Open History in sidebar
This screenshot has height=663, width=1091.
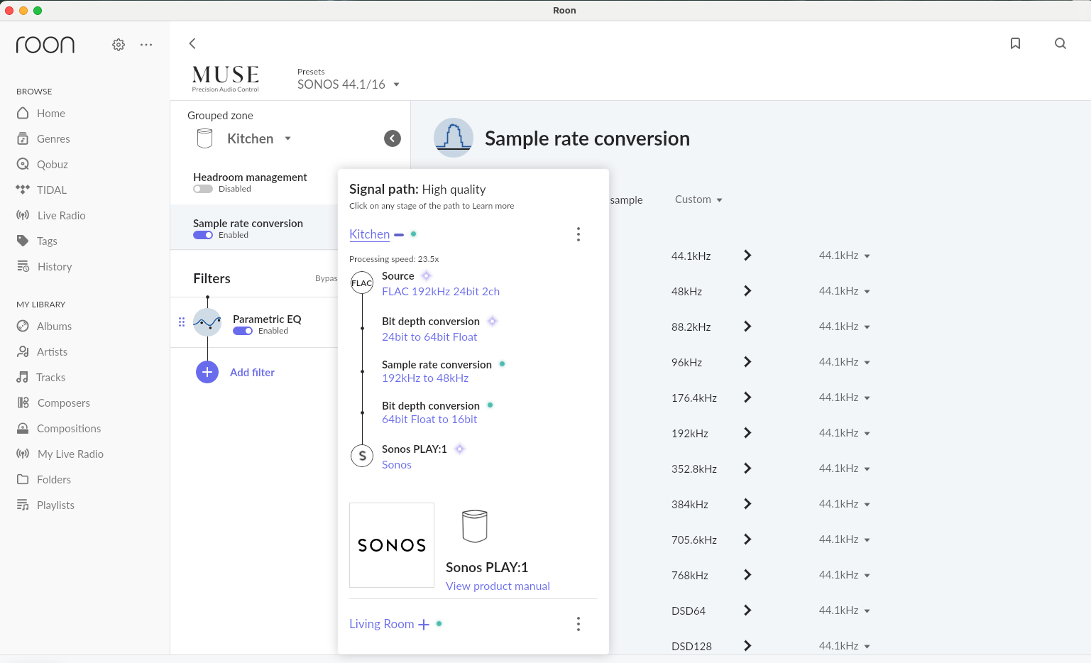44,267
